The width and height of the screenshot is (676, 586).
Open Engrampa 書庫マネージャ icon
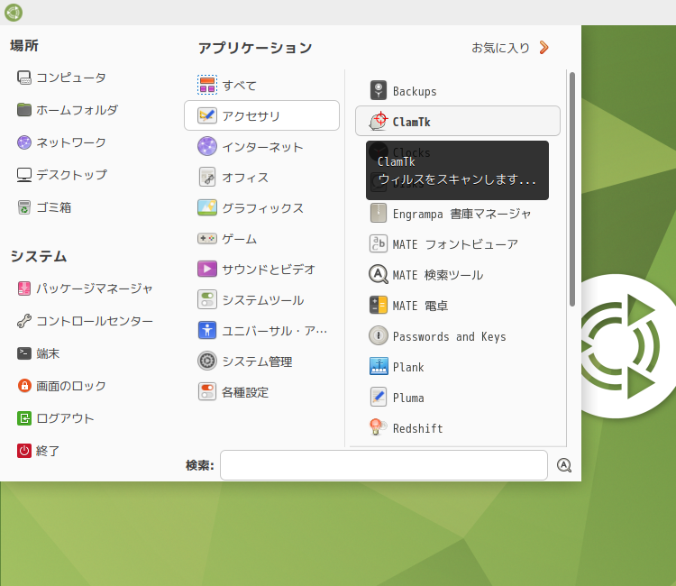(x=378, y=213)
